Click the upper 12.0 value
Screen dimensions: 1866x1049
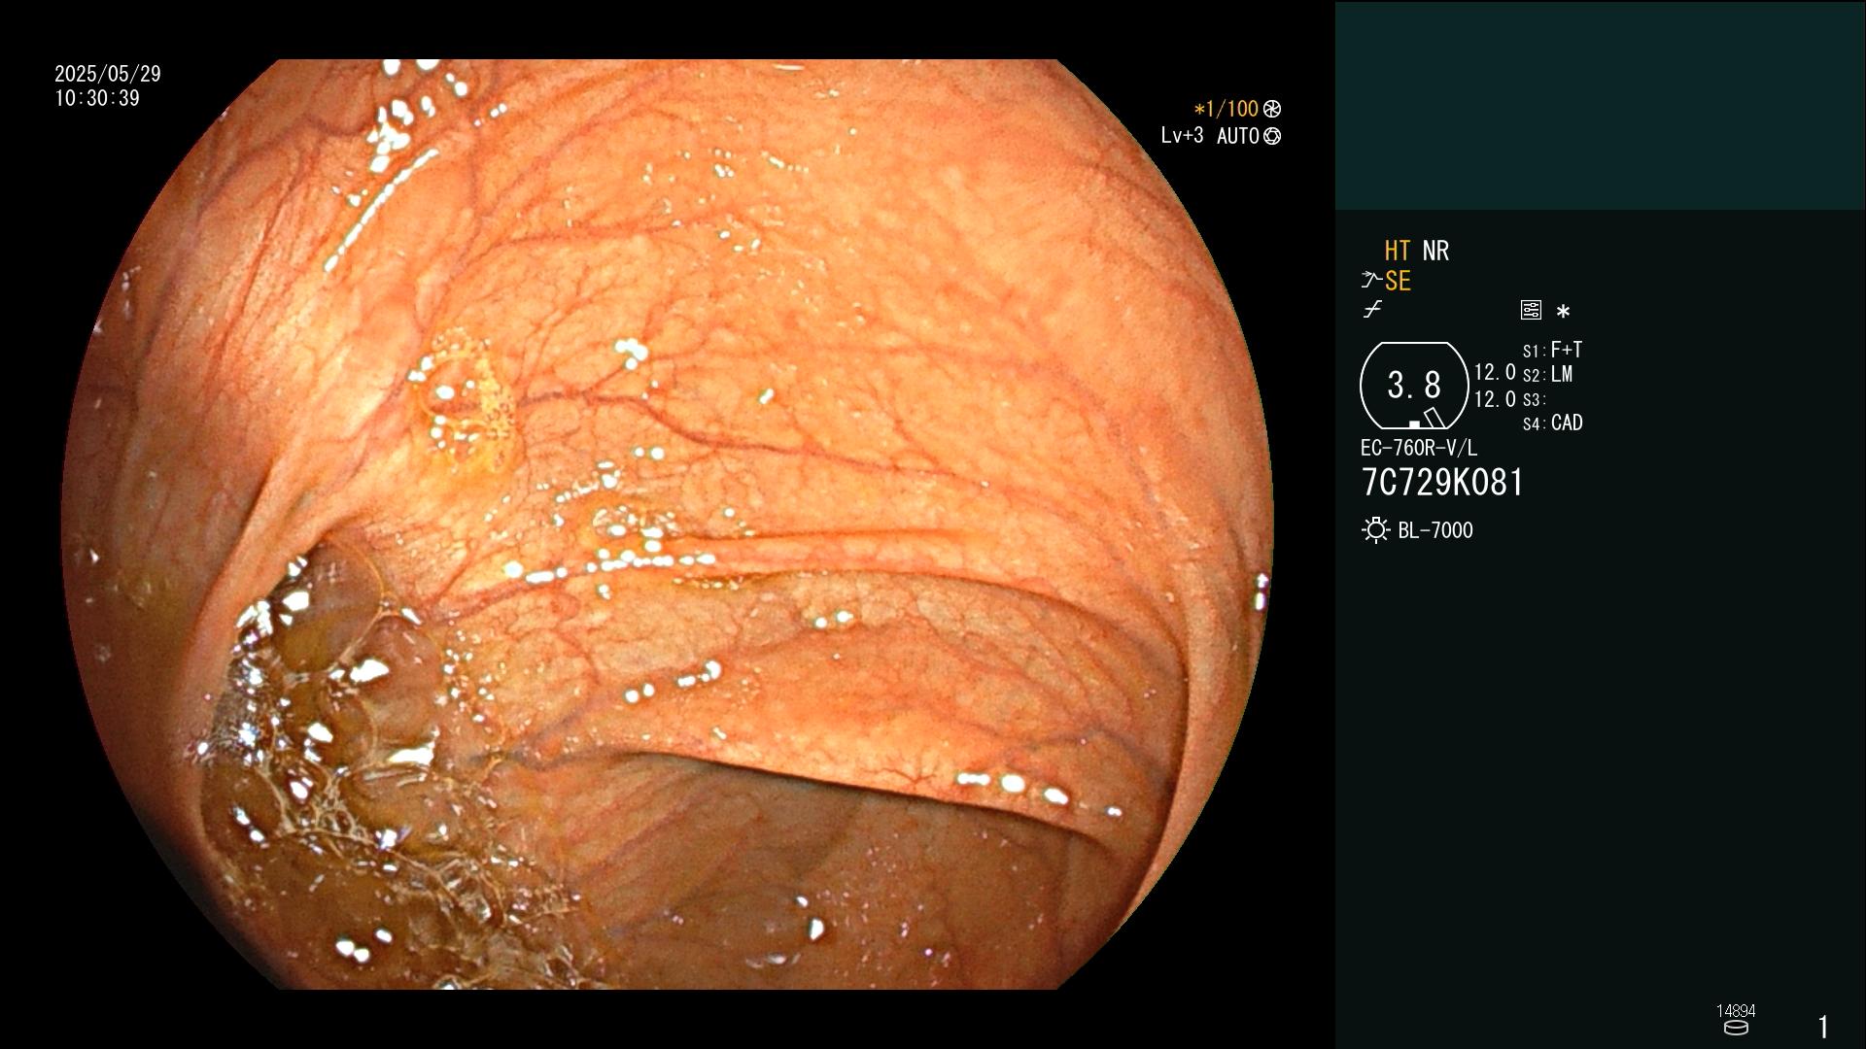pyautogui.click(x=1495, y=372)
